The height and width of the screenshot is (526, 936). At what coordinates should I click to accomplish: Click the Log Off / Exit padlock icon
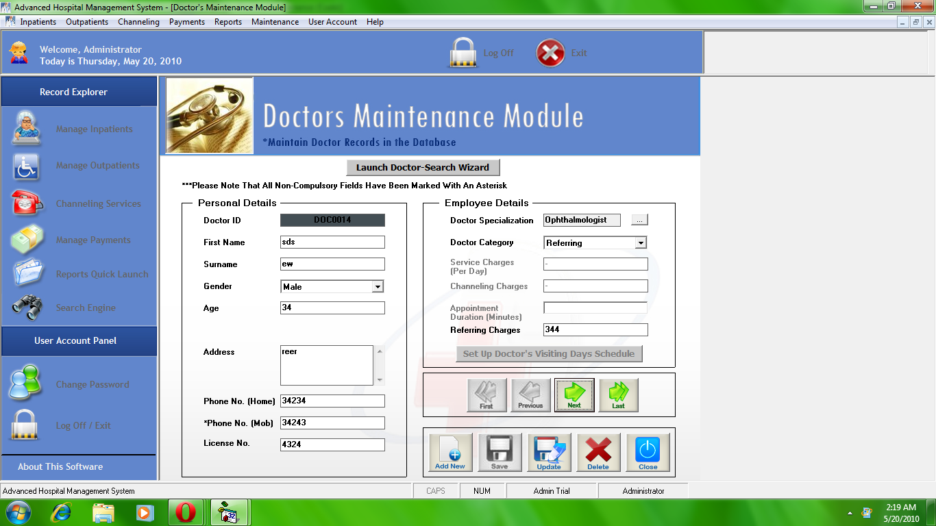tap(25, 425)
